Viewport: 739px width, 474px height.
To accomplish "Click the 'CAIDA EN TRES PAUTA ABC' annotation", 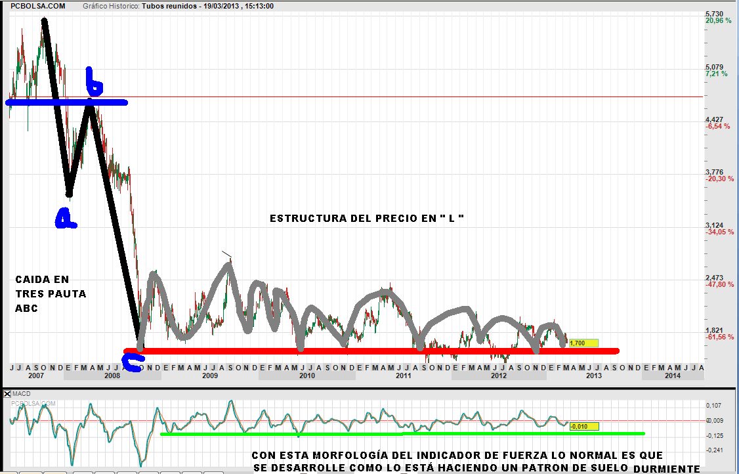I will (x=51, y=294).
